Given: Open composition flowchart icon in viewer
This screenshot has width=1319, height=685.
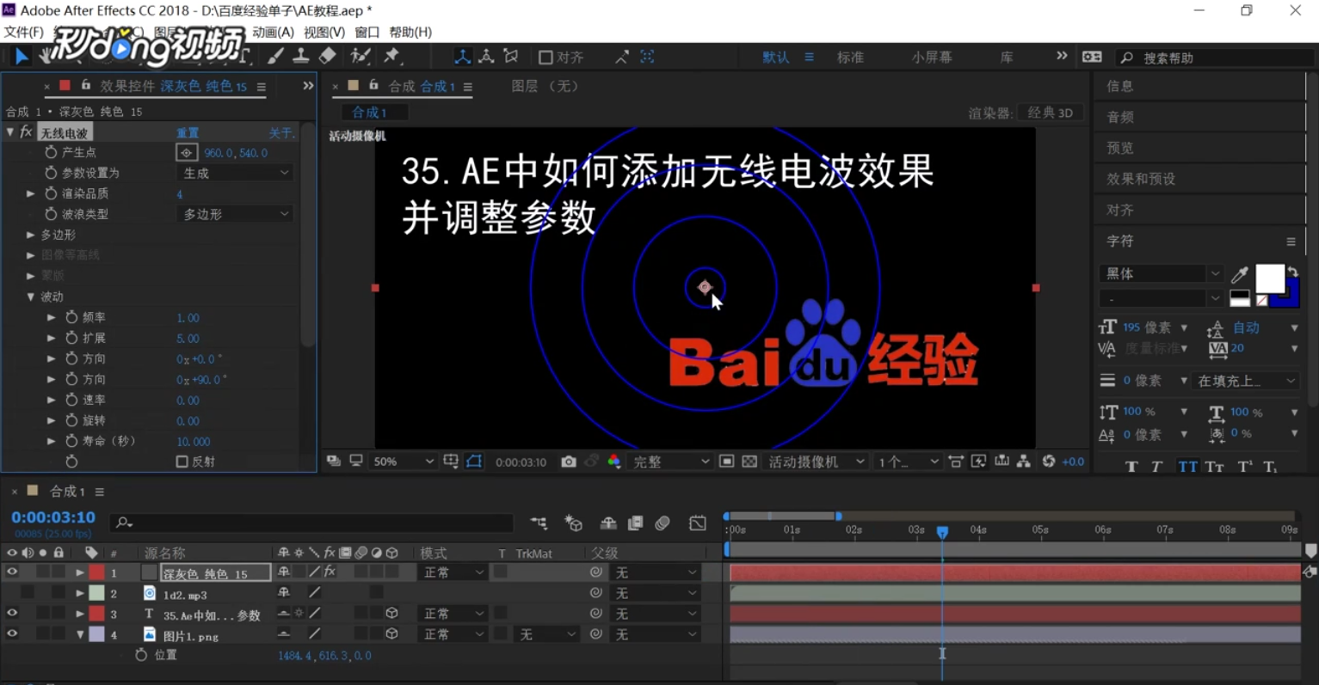Looking at the screenshot, I should [1024, 462].
